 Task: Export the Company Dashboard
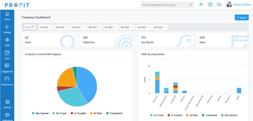242,18
